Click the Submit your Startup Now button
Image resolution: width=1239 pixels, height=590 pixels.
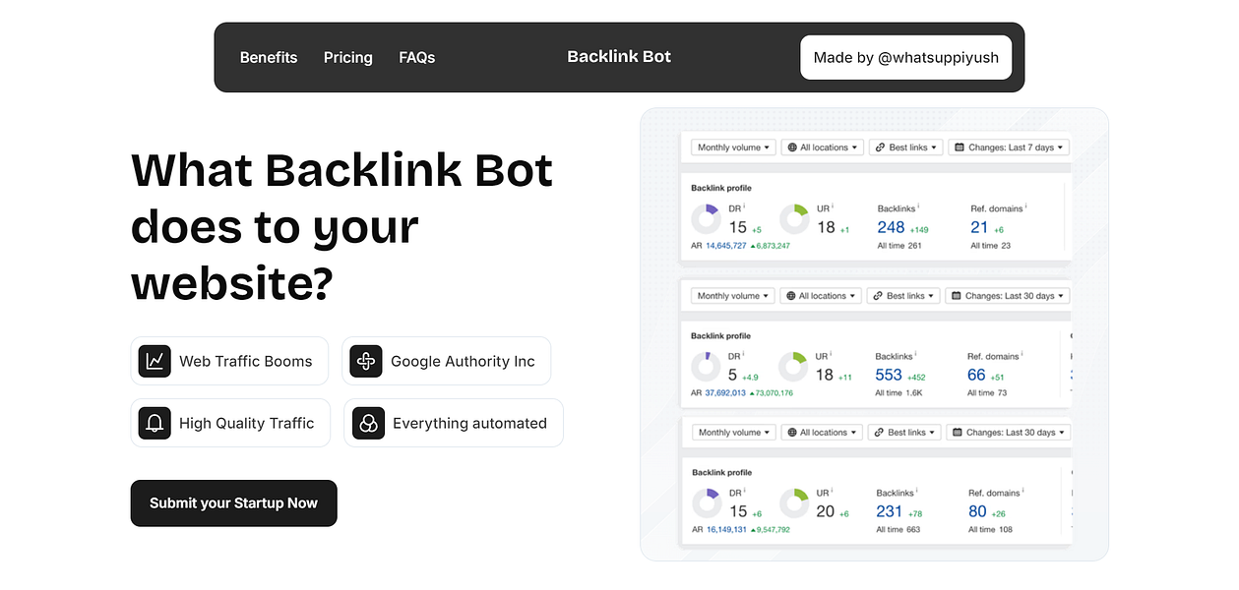[233, 502]
